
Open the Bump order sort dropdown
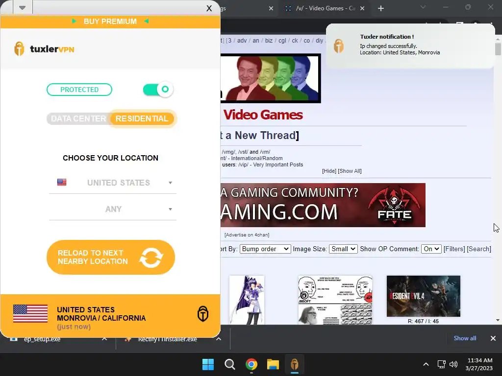265,249
